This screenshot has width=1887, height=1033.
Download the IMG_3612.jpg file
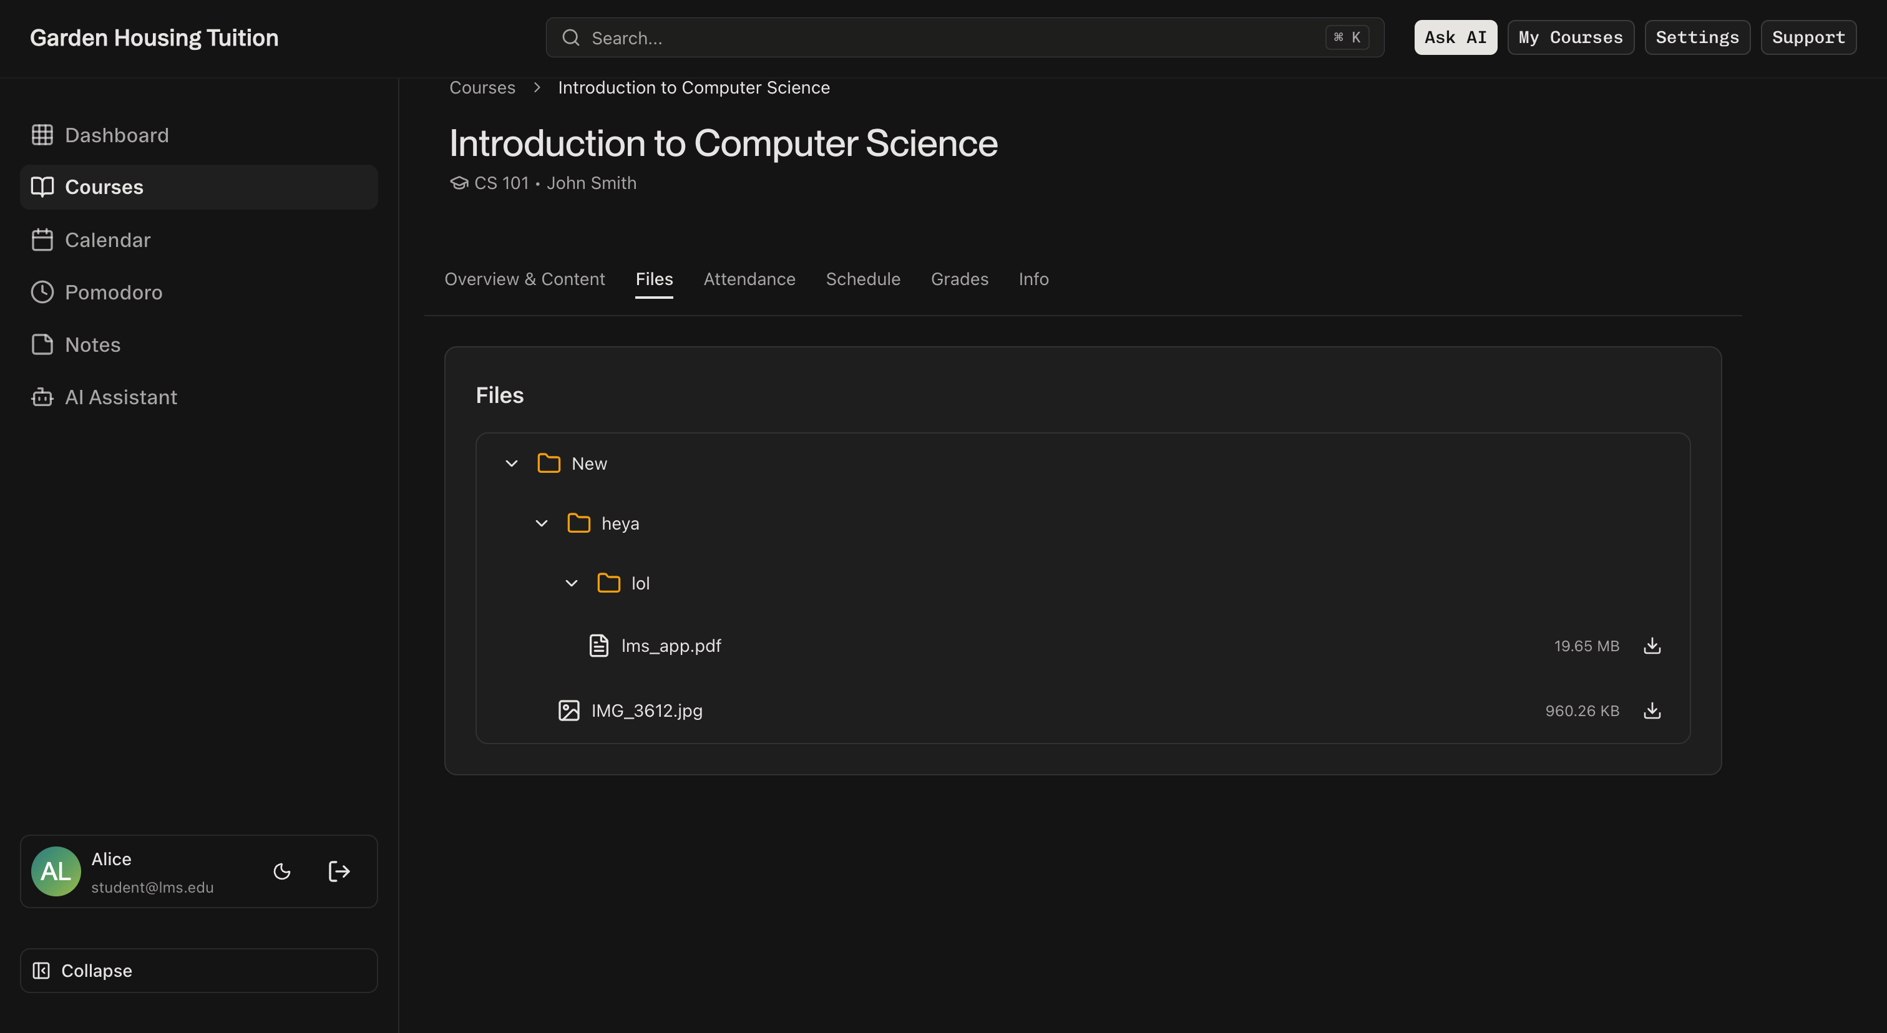tap(1651, 710)
